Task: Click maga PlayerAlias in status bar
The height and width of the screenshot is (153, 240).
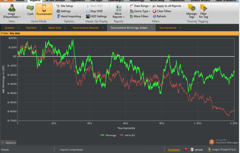Action: click(222, 150)
